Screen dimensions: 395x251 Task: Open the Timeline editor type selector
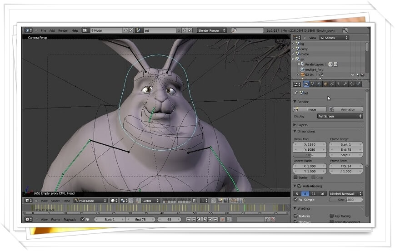click(x=29, y=219)
